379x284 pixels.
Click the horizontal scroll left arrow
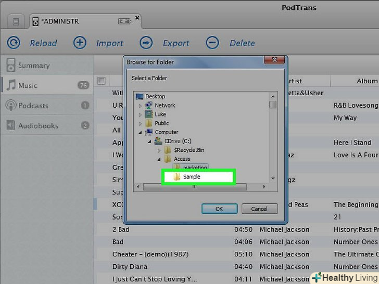click(138, 186)
